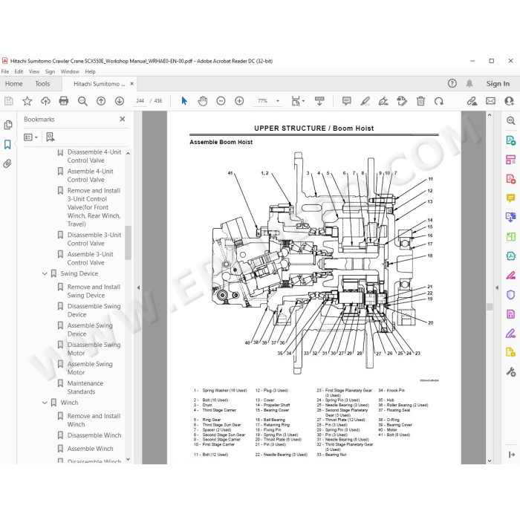
Task: Expand the right tools pane arrow
Action: (497, 287)
